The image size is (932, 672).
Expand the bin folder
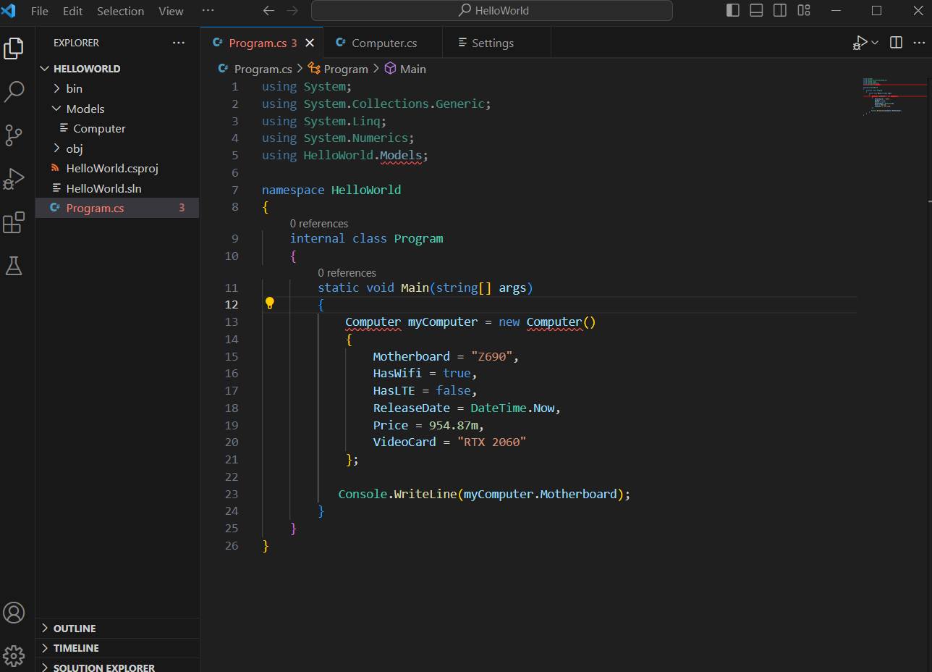[x=117, y=88]
